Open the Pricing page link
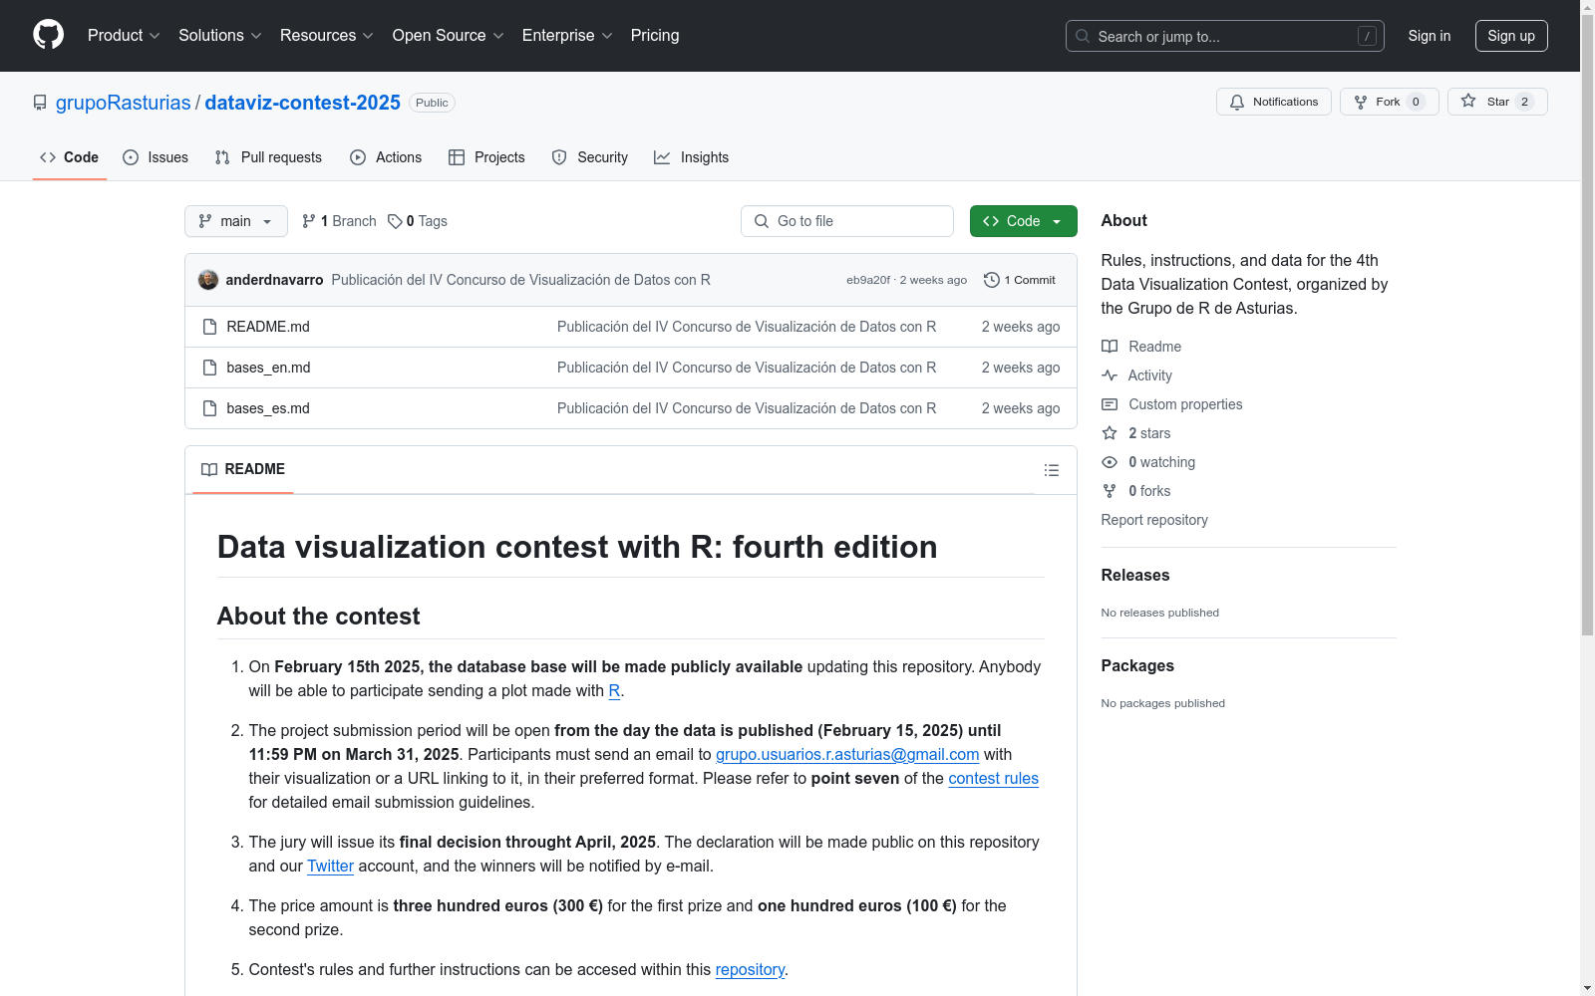 tap(655, 35)
